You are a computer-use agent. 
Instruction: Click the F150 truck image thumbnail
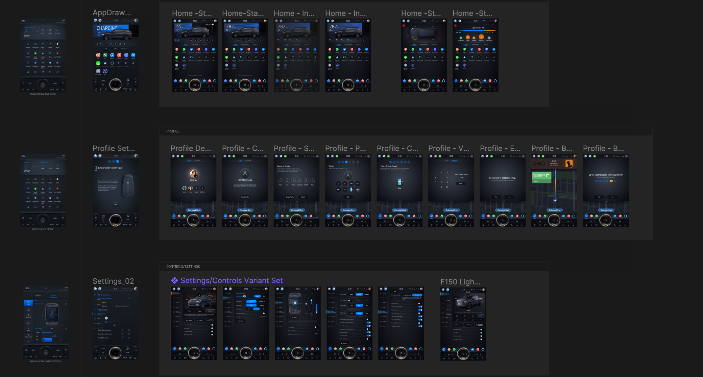tap(470, 301)
